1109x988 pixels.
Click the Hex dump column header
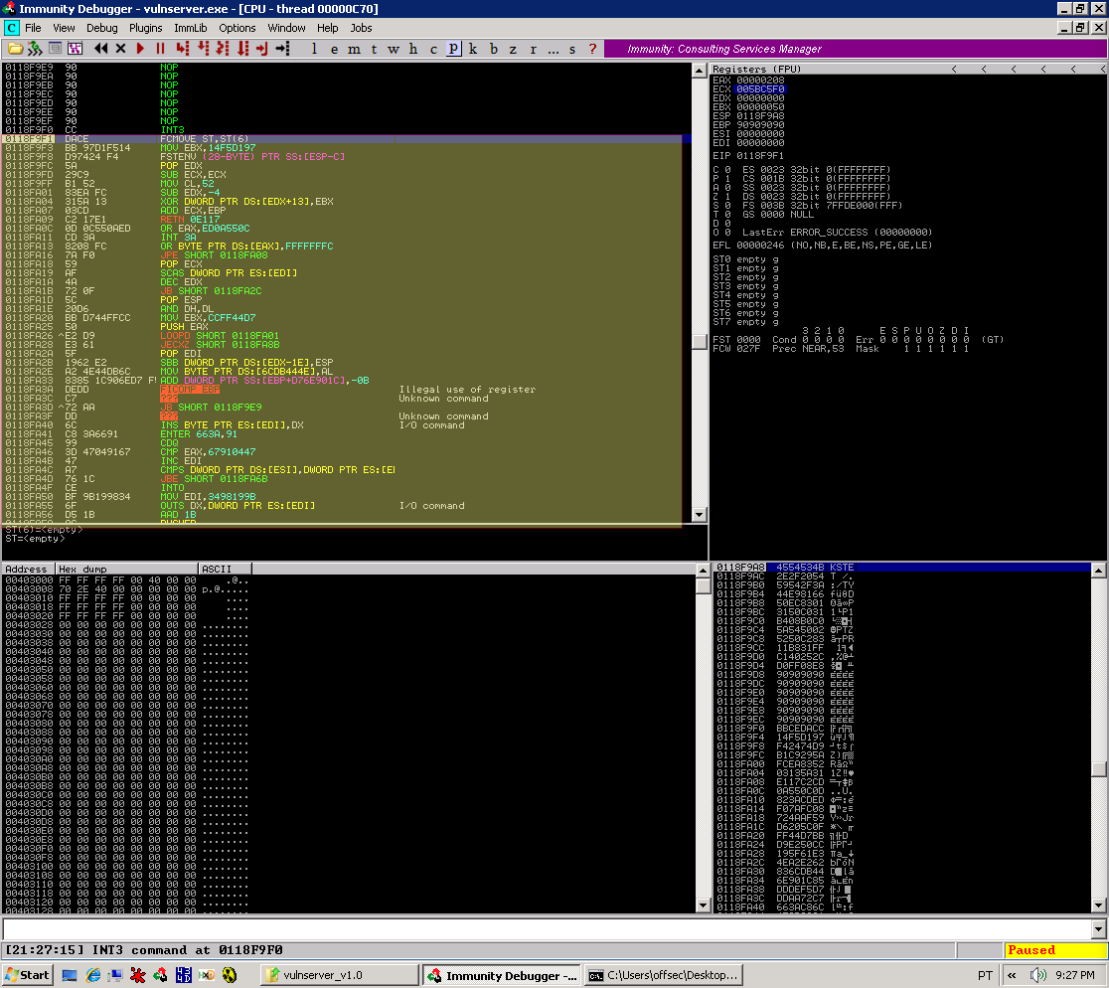(x=126, y=569)
